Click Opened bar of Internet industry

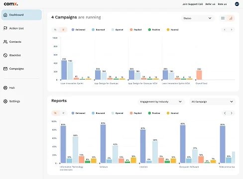155,152
